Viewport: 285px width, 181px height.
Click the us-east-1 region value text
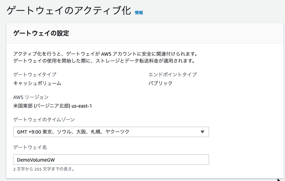click(81, 106)
